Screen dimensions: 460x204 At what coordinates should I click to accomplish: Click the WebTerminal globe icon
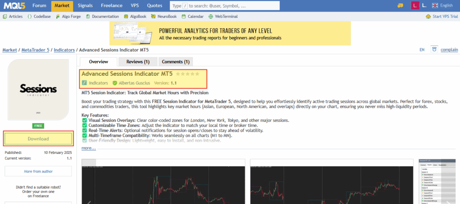(211, 17)
